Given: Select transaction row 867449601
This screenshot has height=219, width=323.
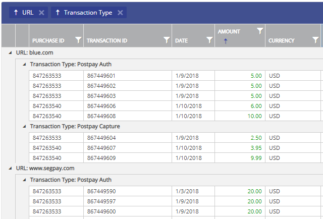Looking at the screenshot, I should pos(101,76).
